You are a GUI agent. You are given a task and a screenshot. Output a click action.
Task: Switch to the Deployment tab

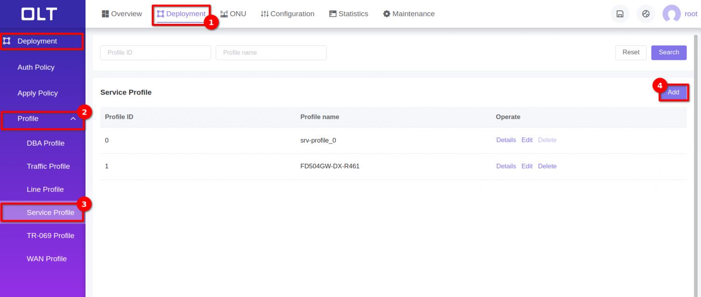click(x=181, y=14)
